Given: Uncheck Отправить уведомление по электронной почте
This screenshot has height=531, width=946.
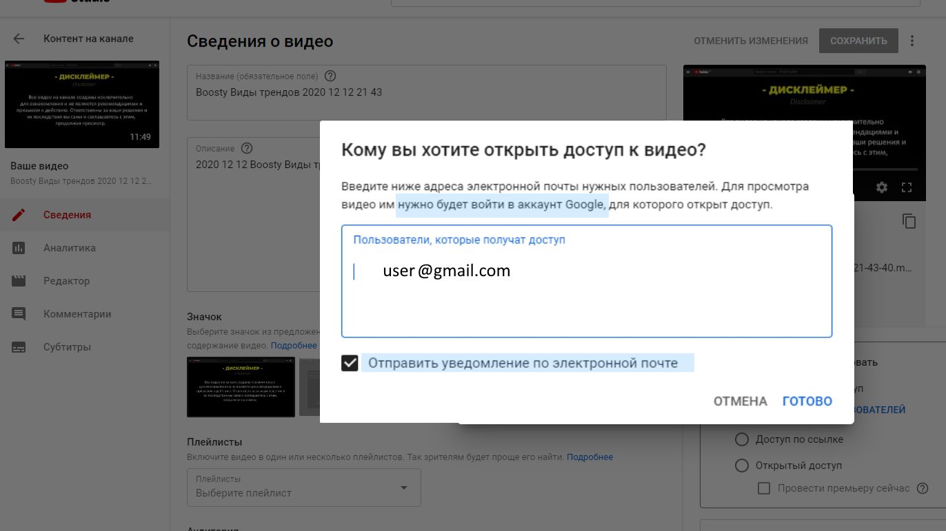Looking at the screenshot, I should click(x=350, y=363).
